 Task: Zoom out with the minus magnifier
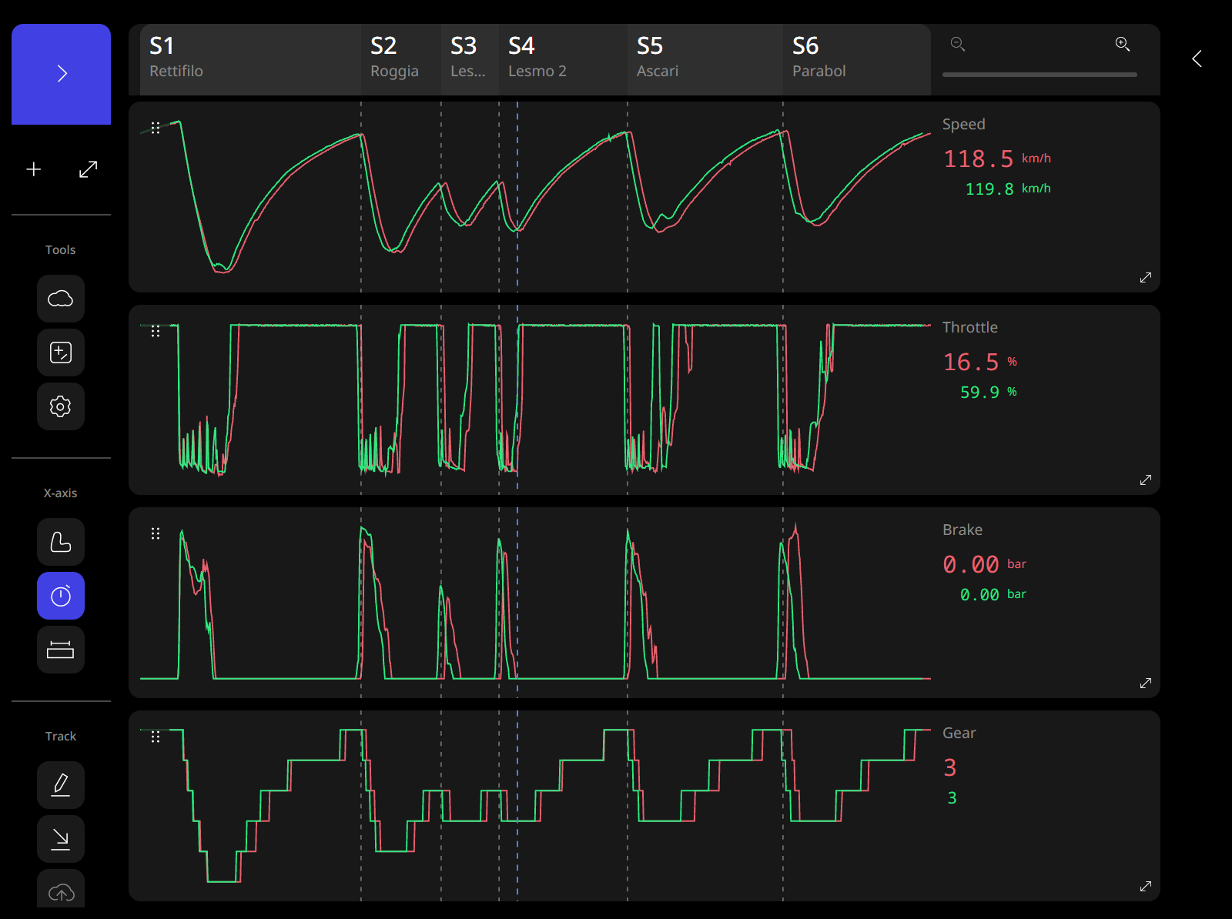pos(958,44)
